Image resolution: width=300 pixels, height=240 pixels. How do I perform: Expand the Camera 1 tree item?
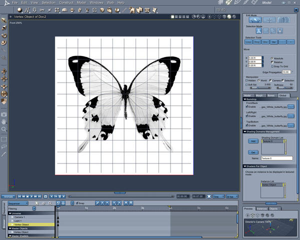pyautogui.click(x=12, y=217)
